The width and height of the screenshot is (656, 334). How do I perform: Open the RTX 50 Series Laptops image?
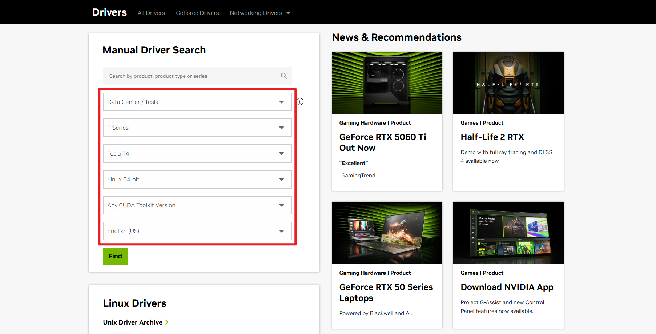tap(387, 233)
